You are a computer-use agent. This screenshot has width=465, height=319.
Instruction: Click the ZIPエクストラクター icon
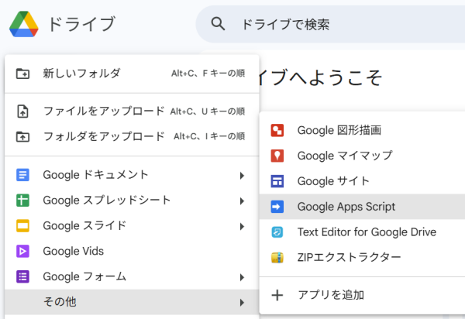277,257
